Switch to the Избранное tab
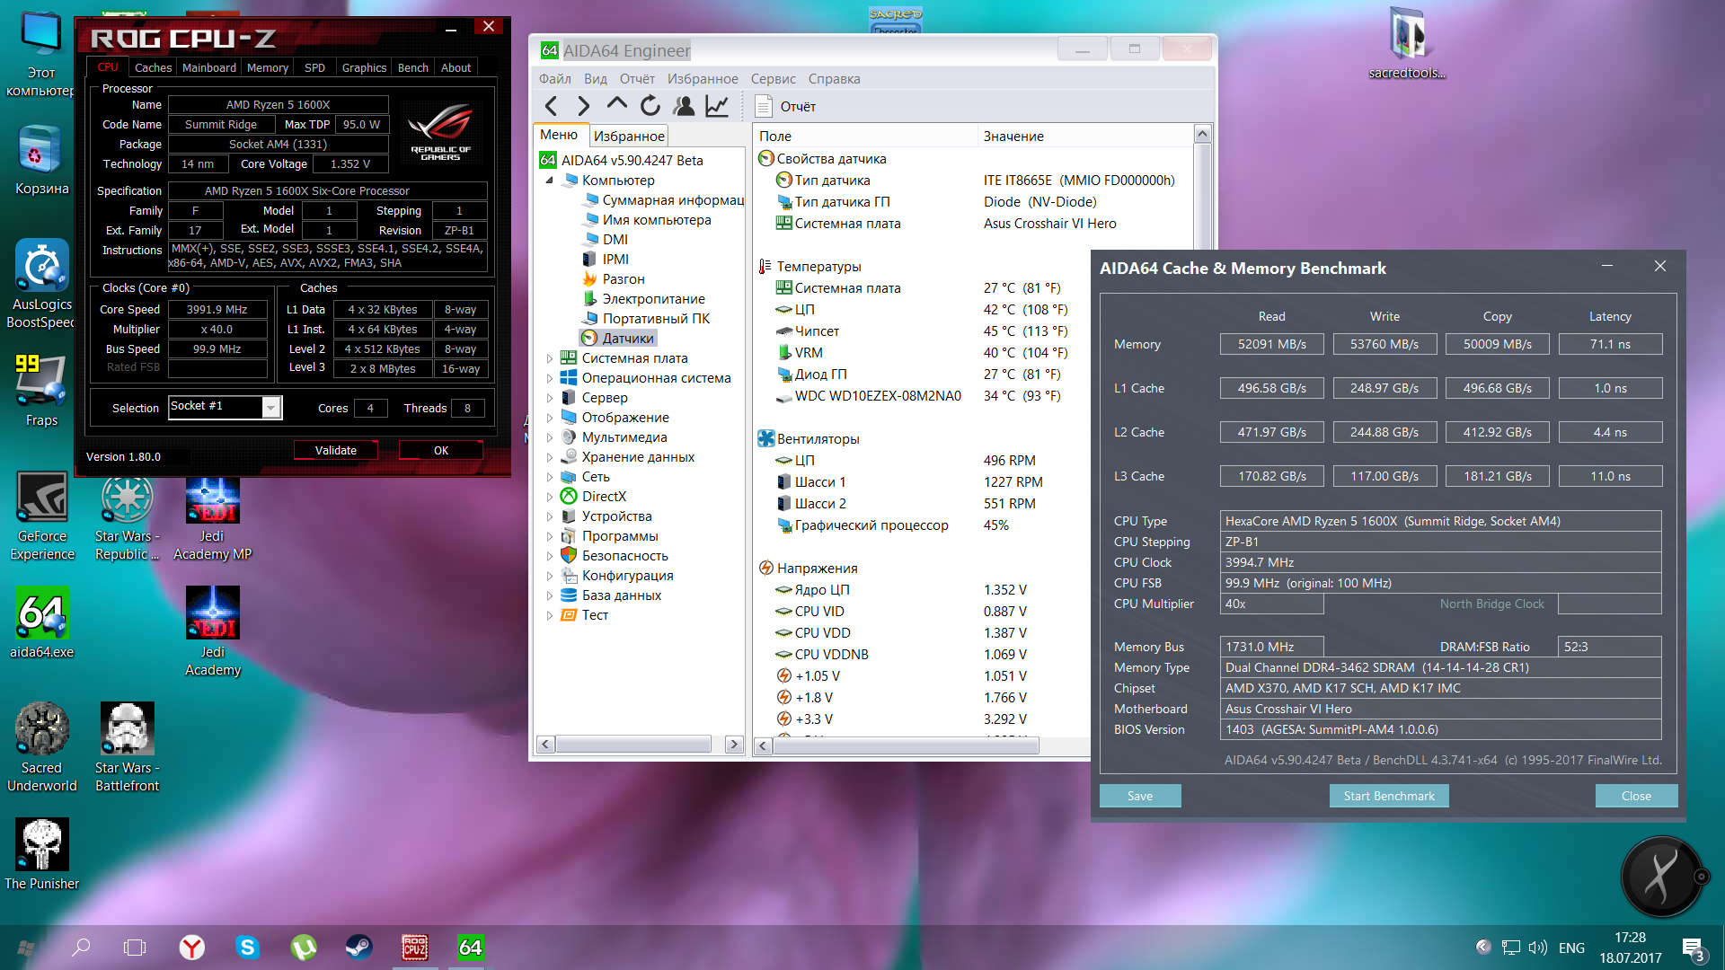 629,136
